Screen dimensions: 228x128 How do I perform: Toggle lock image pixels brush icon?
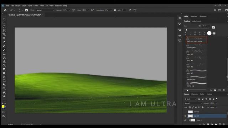(193, 107)
